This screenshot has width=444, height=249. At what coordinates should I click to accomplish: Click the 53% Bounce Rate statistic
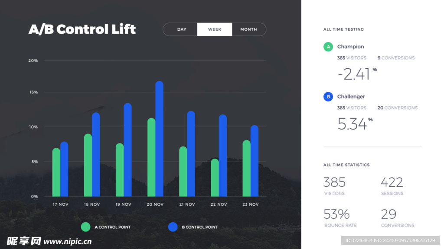337,217
